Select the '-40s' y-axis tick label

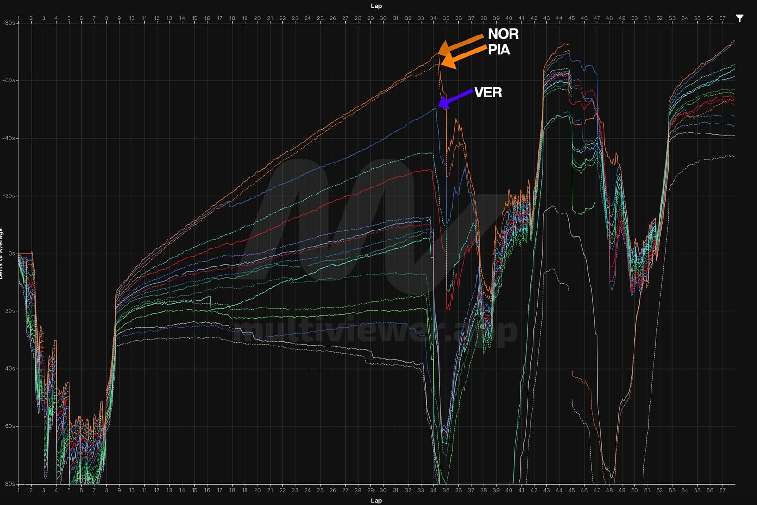point(9,138)
